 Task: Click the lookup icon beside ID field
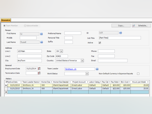(x=121, y=33)
